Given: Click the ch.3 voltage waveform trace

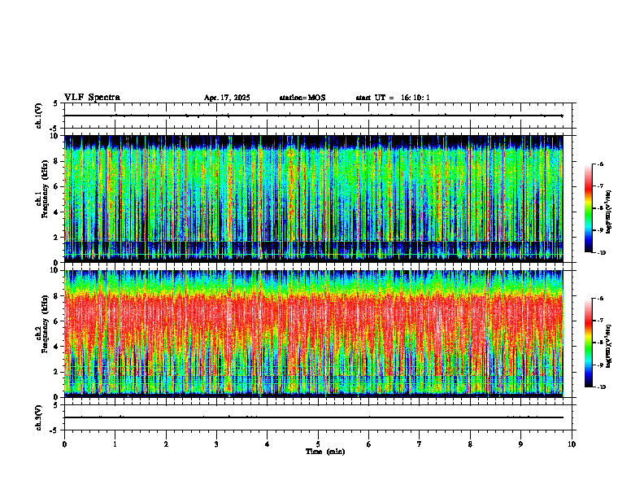Looking at the screenshot, I should [x=314, y=417].
